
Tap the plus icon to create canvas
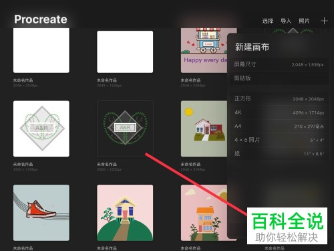324,21
